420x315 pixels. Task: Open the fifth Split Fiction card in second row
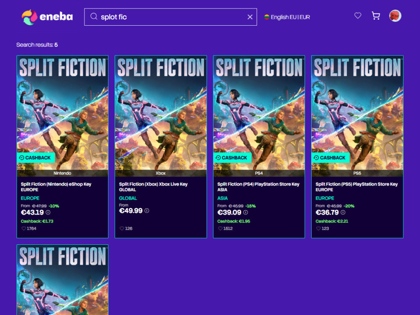click(x=63, y=280)
